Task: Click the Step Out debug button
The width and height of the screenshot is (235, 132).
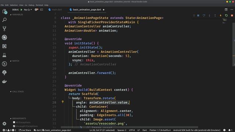Action: [x=215, y=15]
